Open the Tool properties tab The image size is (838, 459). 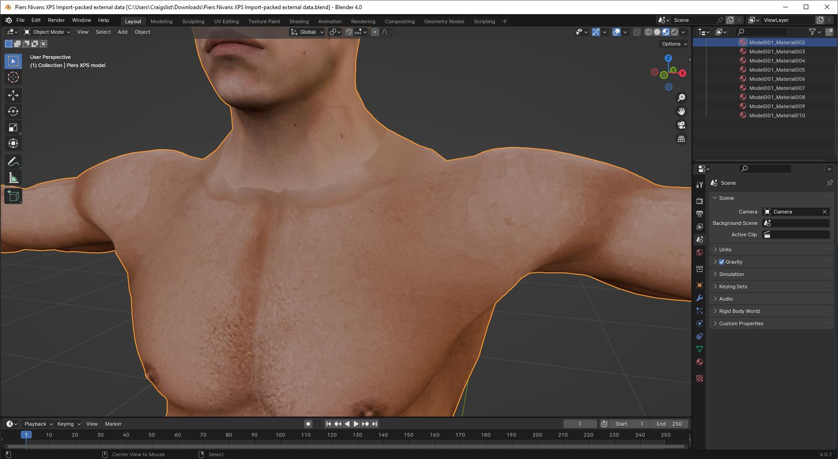point(700,184)
